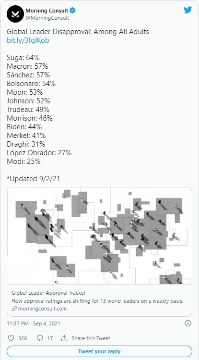Open the world map preview image

[99, 236]
